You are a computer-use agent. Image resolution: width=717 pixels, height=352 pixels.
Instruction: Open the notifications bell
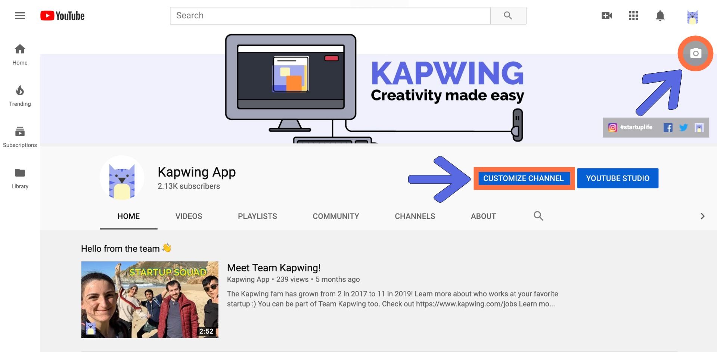tap(659, 16)
